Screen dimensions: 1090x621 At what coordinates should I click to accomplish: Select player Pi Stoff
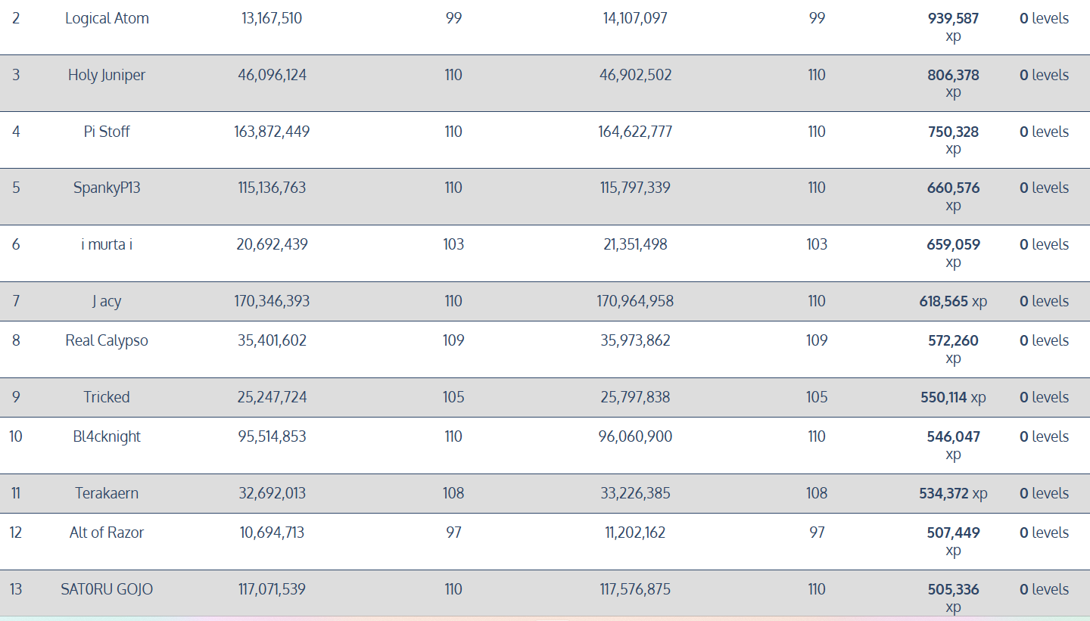click(x=107, y=132)
